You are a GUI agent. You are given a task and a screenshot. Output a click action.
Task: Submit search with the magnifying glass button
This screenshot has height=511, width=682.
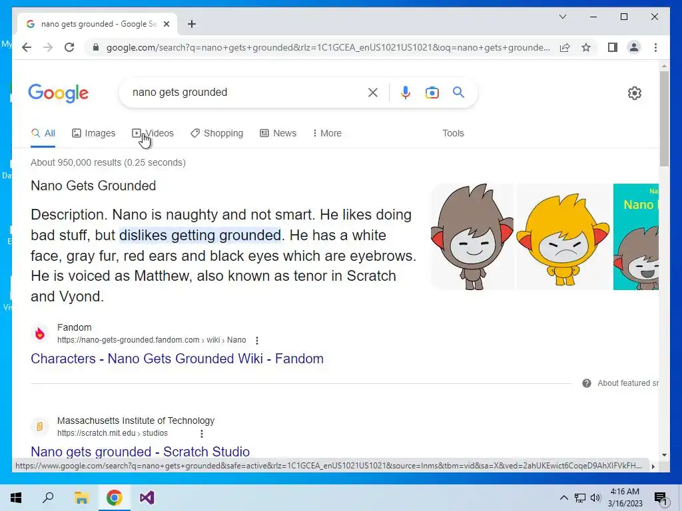tap(458, 92)
